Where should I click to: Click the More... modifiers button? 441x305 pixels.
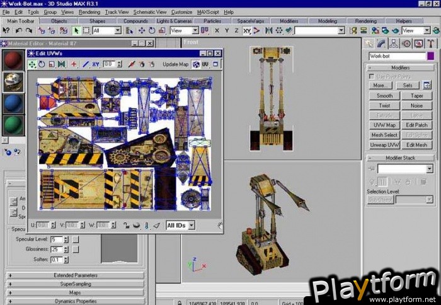(379, 85)
